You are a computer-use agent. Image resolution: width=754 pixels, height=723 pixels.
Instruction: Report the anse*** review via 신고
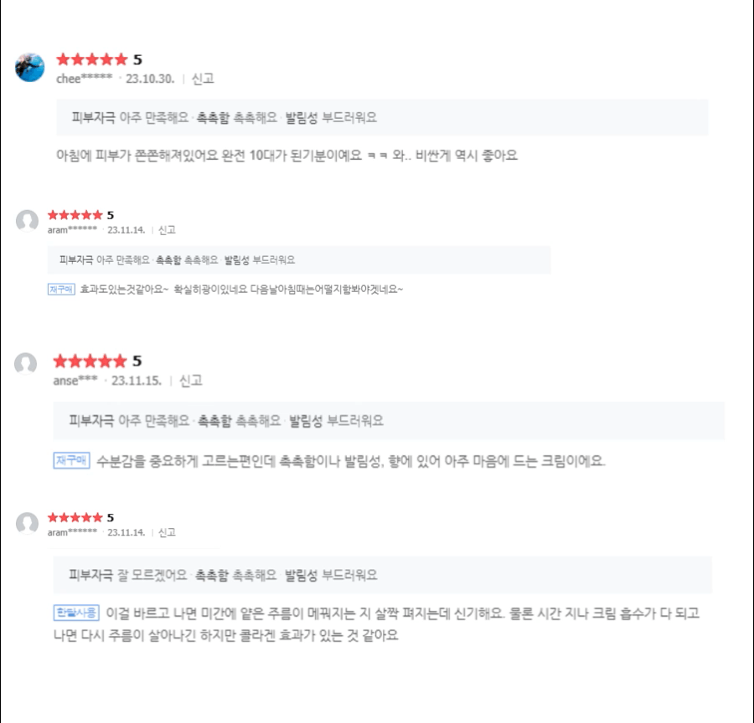click(190, 381)
